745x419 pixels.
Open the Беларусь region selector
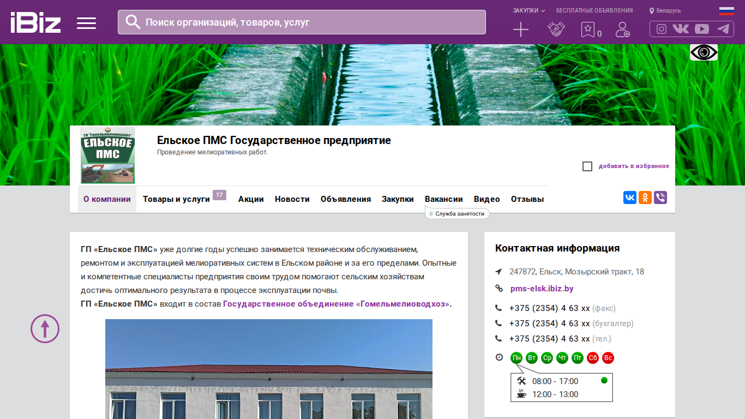point(665,10)
